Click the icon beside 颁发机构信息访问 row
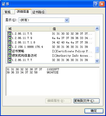106x116 pixels. [x=9, y=56]
